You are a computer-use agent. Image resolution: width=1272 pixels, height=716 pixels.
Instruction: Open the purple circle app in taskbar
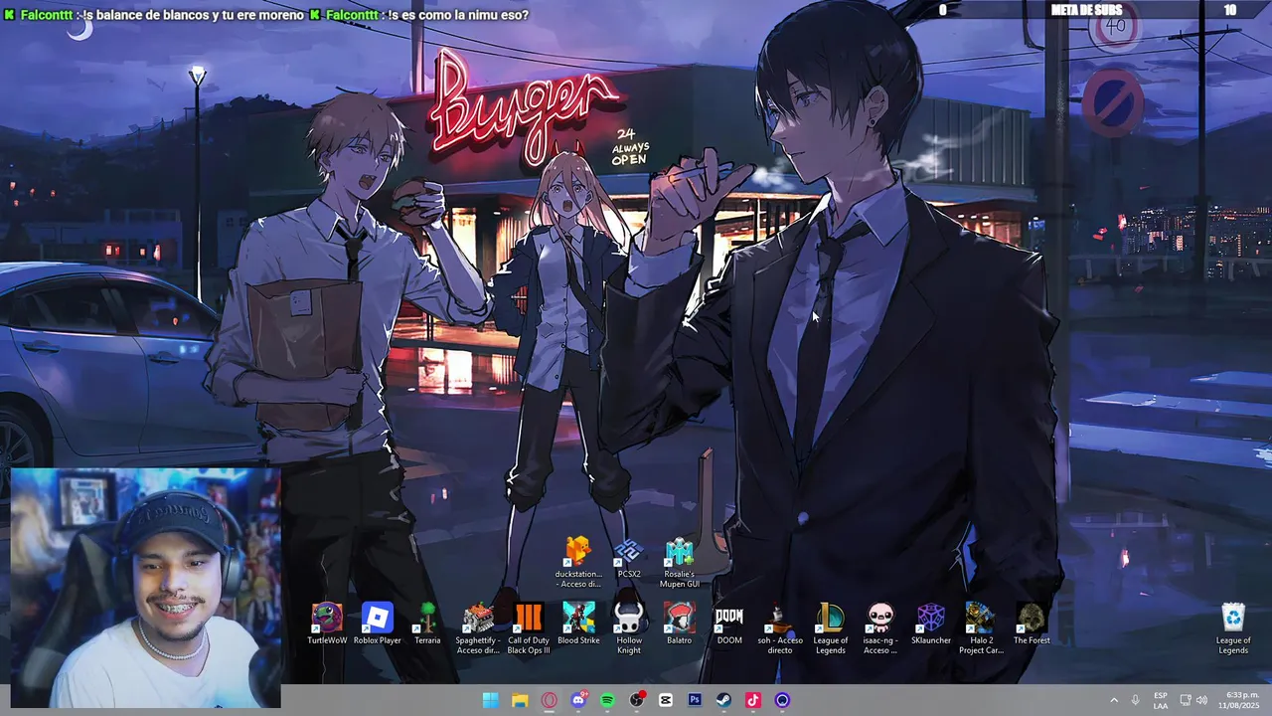782,700
